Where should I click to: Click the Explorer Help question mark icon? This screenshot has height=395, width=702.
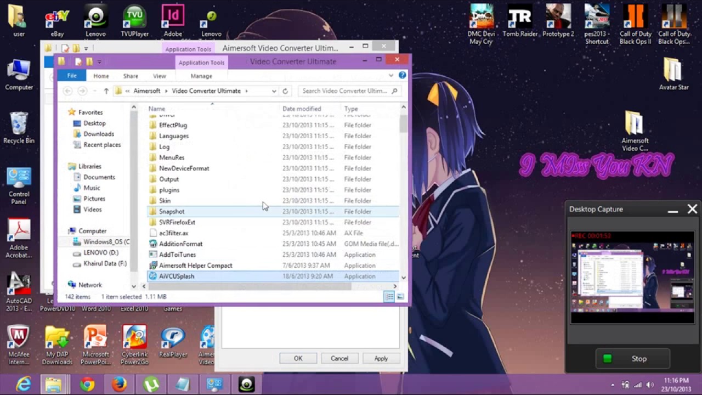pyautogui.click(x=402, y=76)
